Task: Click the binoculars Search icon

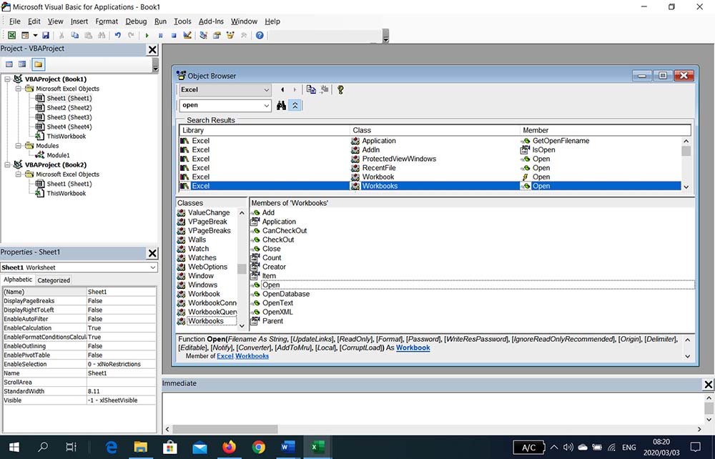Action: [x=281, y=105]
